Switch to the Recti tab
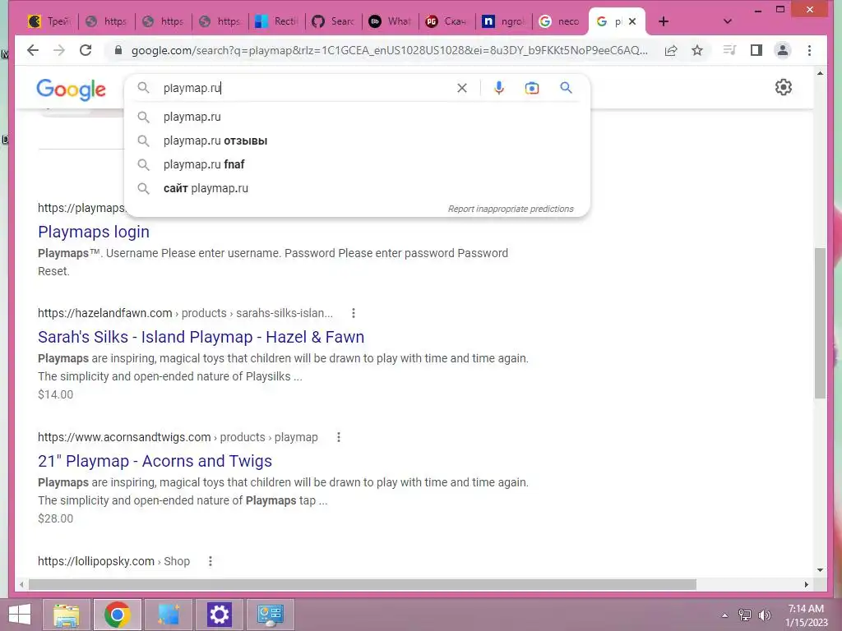 [x=278, y=21]
